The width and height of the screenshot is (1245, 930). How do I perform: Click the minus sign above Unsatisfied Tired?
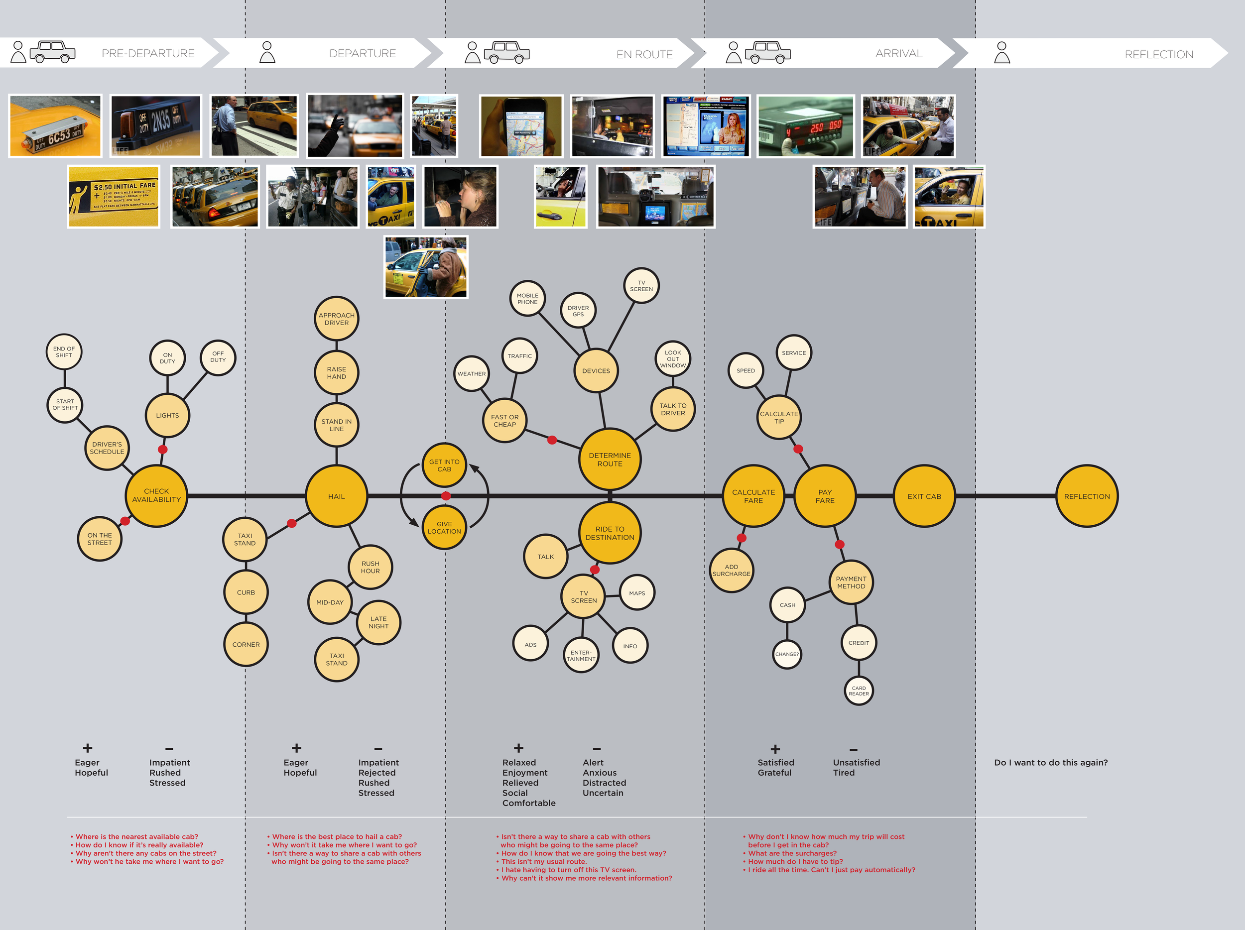[x=853, y=749]
